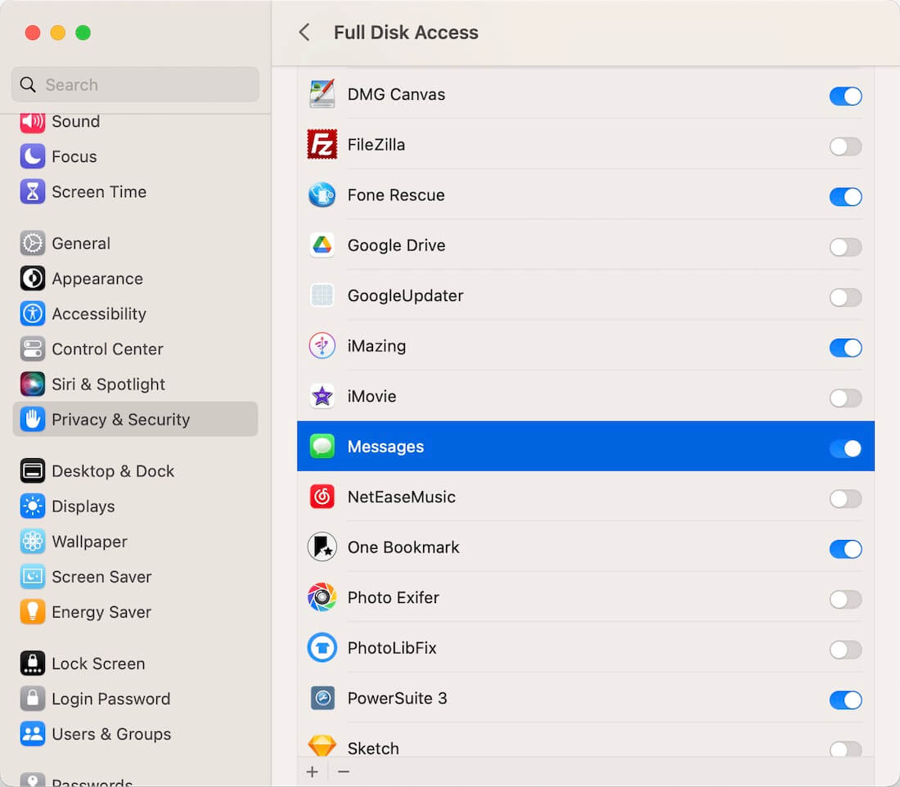Click the Search field in sidebar
The image size is (900, 787).
pos(135,84)
